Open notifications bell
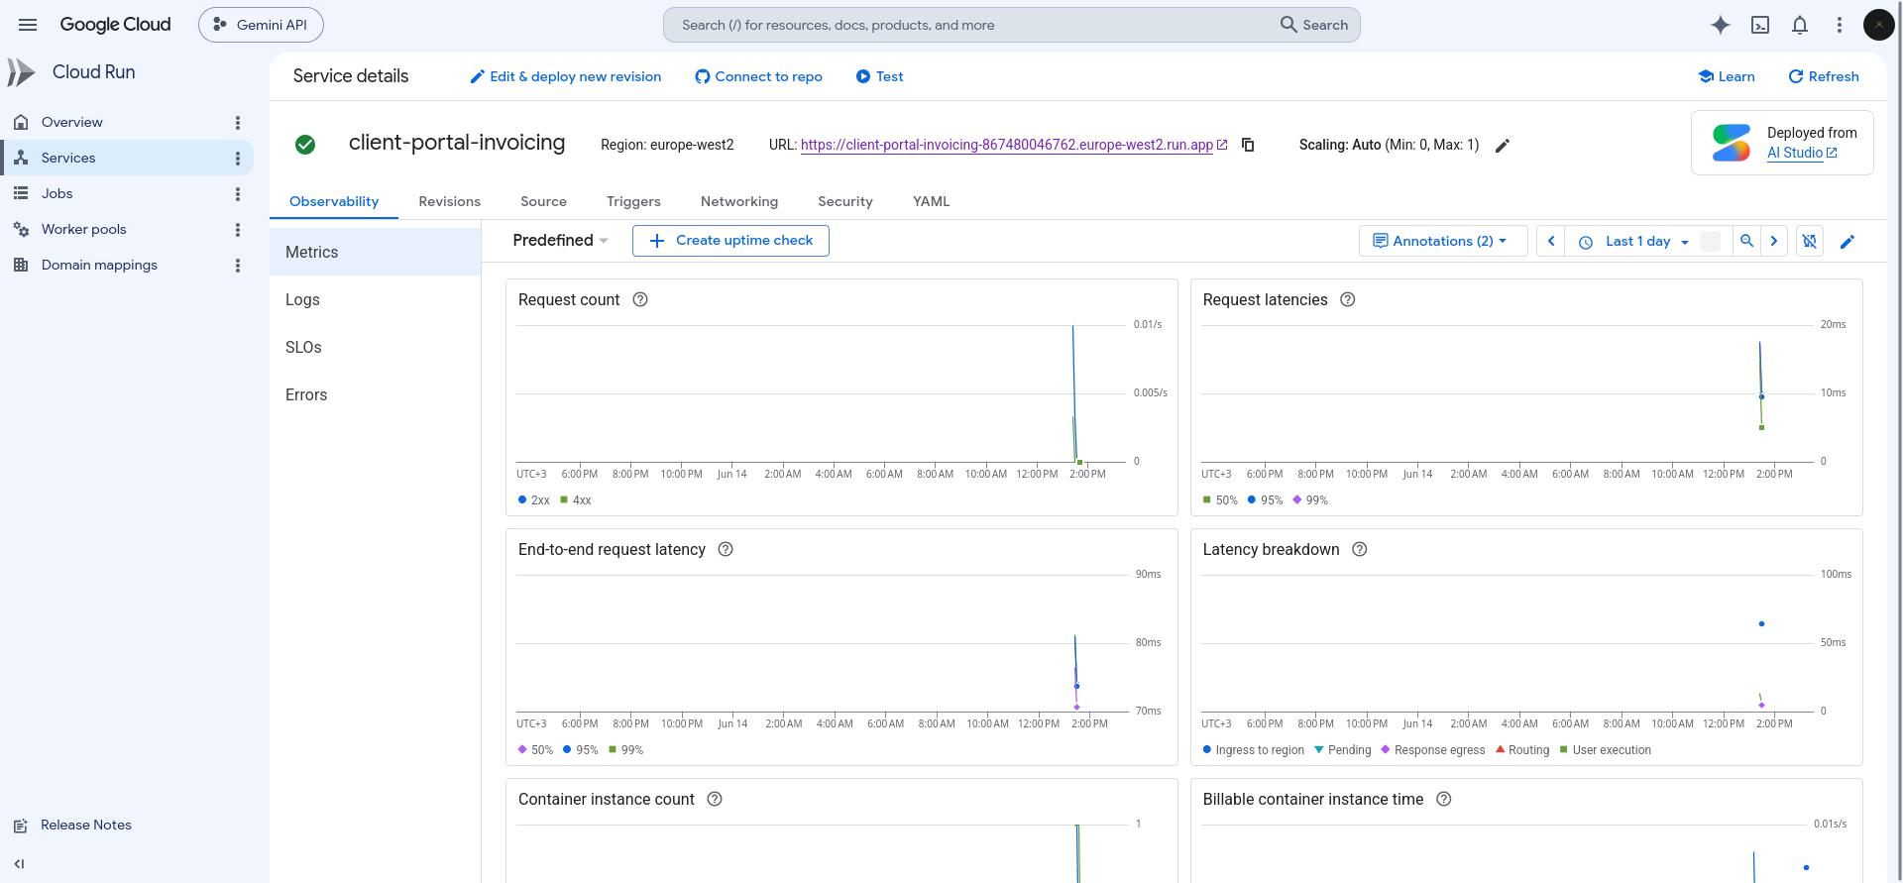Image resolution: width=1903 pixels, height=883 pixels. pyautogui.click(x=1800, y=25)
